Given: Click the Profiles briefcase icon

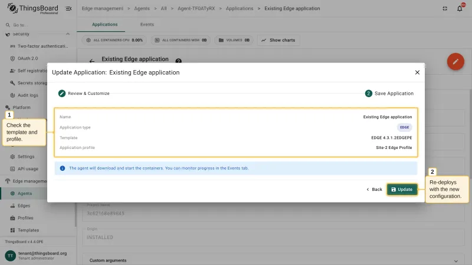Looking at the screenshot, I should click(12, 218).
